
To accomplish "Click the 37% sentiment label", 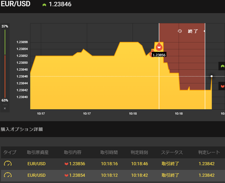I will point(5,26).
